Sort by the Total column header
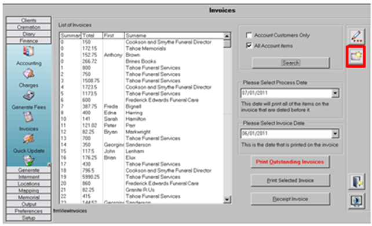Screen dimensions: 372x226 click(x=92, y=35)
